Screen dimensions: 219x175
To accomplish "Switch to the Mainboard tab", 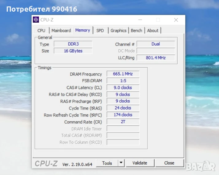I will [x=61, y=31].
